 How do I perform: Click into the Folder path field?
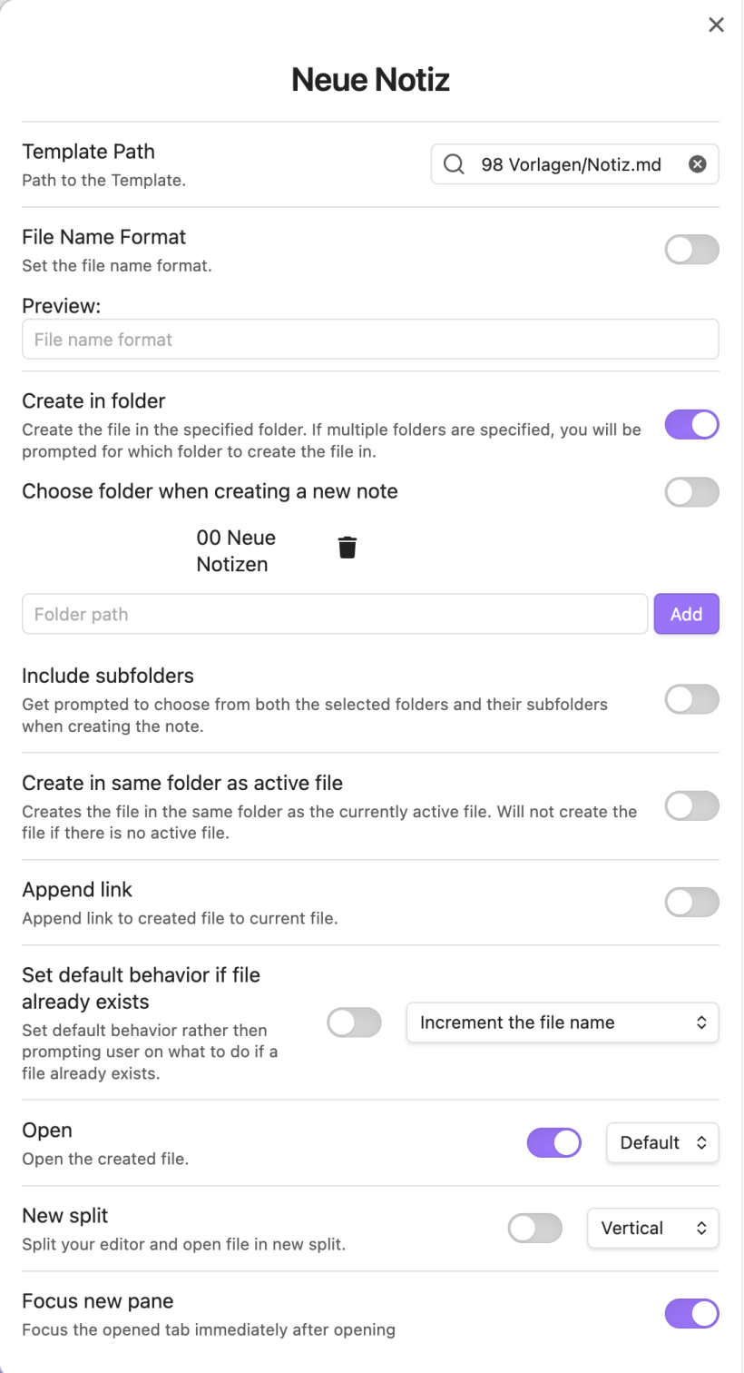coord(335,614)
